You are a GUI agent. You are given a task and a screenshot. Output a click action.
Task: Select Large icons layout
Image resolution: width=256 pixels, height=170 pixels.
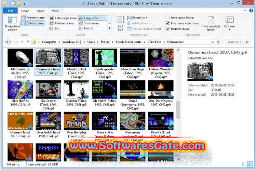92,18
